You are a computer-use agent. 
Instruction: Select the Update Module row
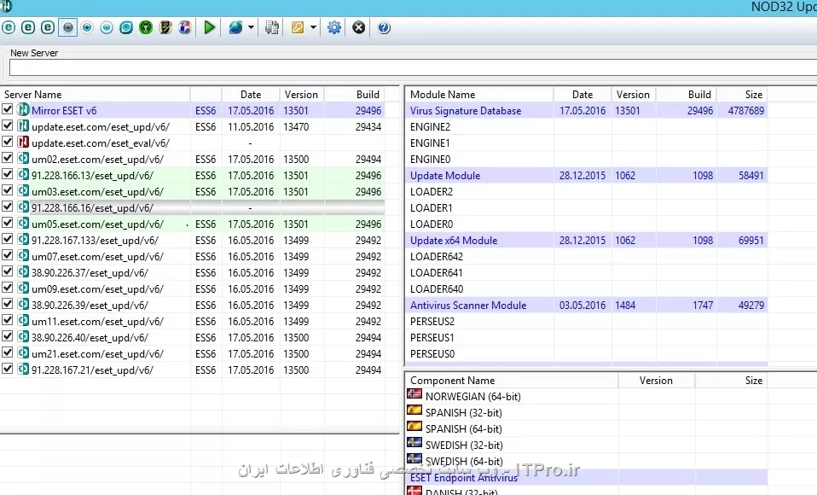587,175
